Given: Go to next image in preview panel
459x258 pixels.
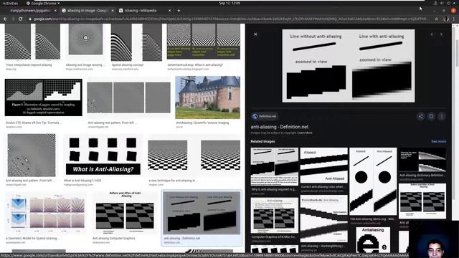Looking at the screenshot, I should click(x=441, y=34).
